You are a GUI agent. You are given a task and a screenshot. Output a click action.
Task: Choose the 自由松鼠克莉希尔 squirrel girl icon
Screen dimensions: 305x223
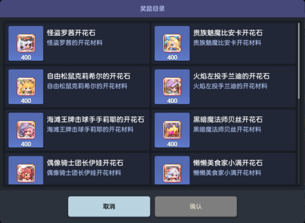[26, 87]
